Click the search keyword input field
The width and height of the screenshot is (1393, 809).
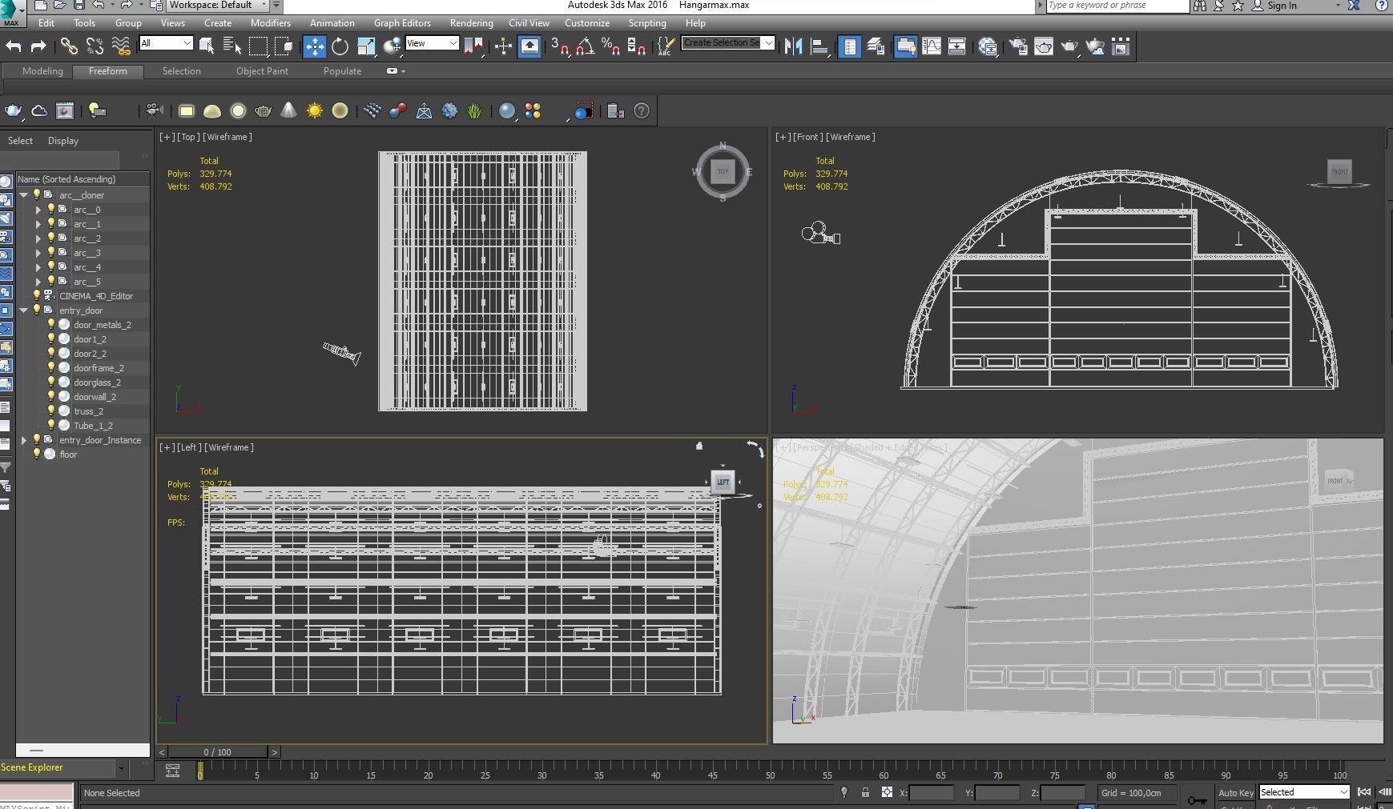1117,6
